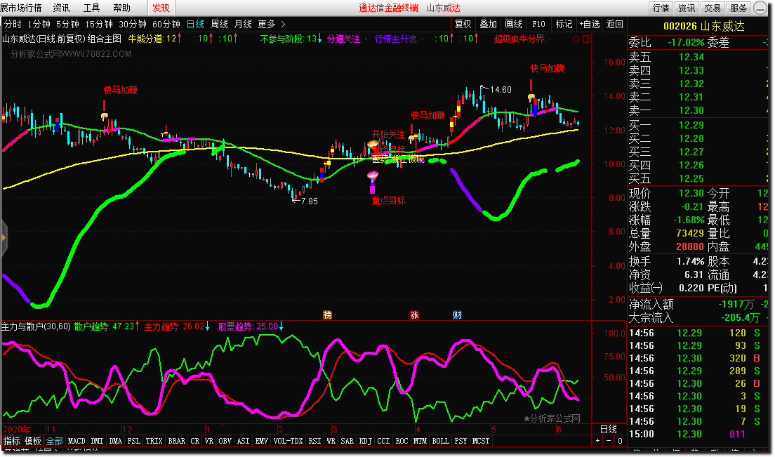Click the 交易 button at top right

tap(713, 8)
